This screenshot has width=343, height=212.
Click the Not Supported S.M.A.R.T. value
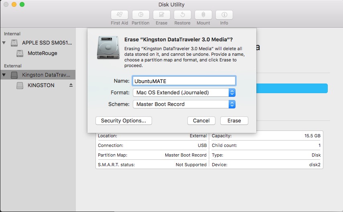(x=191, y=165)
